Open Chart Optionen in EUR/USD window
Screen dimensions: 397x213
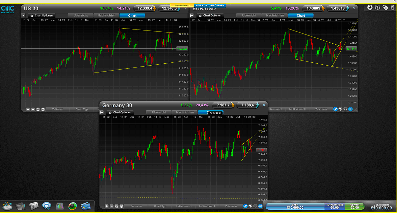(x=210, y=15)
